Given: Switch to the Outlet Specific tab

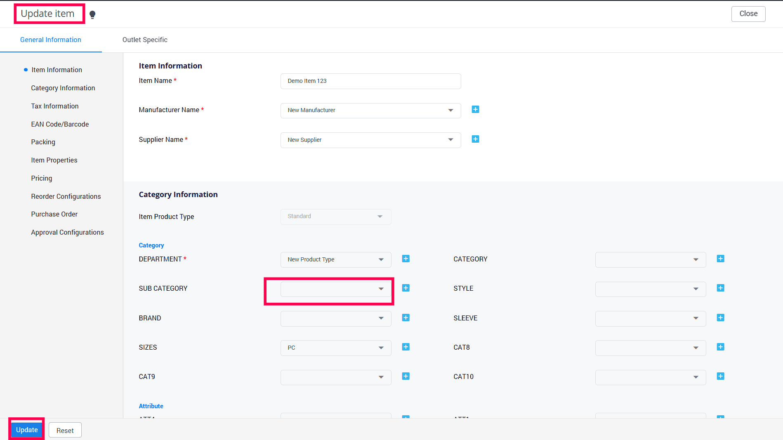Looking at the screenshot, I should click(145, 40).
